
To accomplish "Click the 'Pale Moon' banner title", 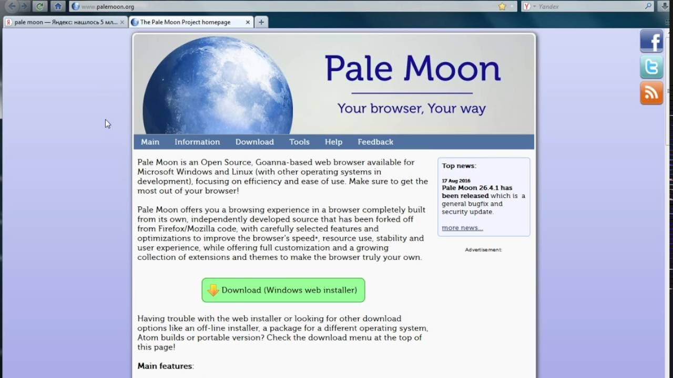I will [413, 68].
